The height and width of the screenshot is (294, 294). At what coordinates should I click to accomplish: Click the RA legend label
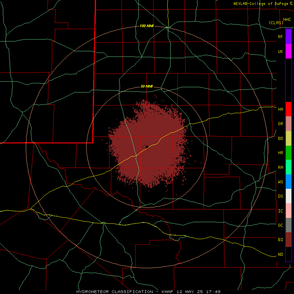click(x=280, y=168)
